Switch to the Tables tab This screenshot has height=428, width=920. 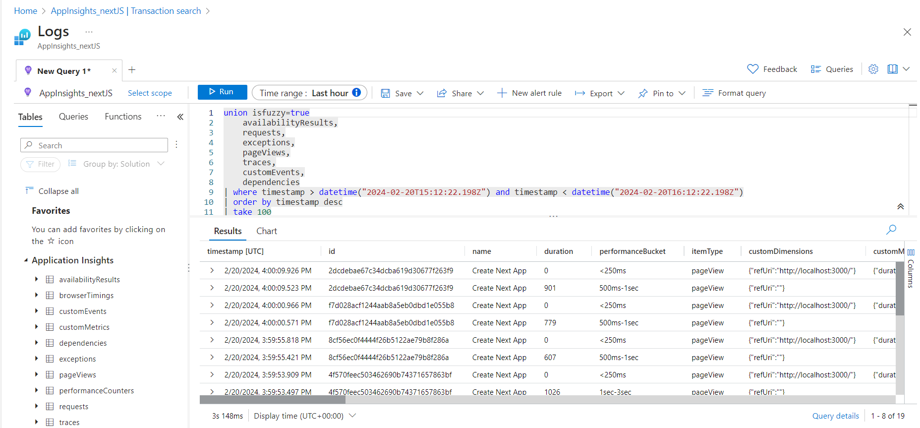30,117
